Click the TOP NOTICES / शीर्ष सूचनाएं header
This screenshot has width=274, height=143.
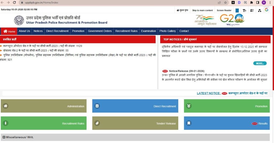[x=215, y=39]
